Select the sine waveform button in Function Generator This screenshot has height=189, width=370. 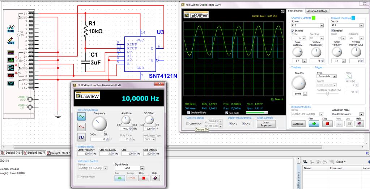pos(81,116)
